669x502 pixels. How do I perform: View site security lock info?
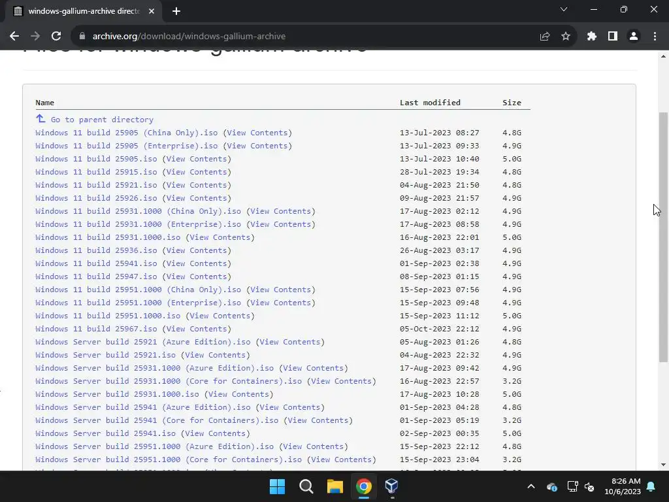pos(82,37)
